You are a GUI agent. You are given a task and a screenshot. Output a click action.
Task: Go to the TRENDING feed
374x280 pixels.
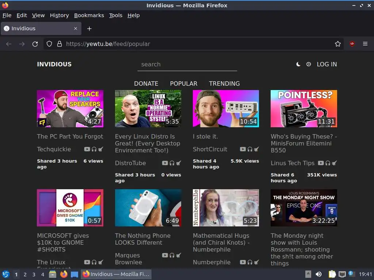pos(225,83)
